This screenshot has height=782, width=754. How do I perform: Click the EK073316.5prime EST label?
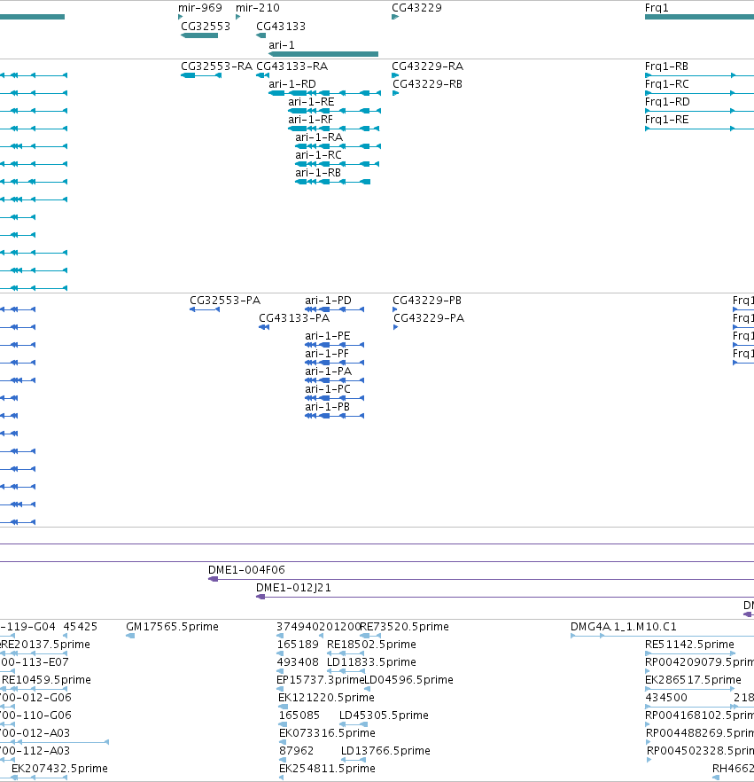[327, 733]
